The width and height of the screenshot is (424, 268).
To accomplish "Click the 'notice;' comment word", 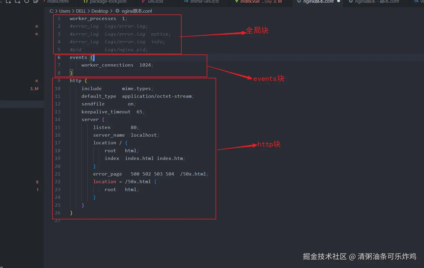I will (161, 34).
